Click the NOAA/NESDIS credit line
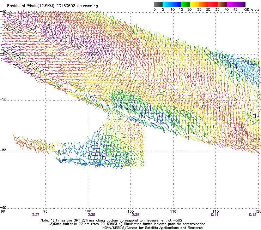 [152, 228]
